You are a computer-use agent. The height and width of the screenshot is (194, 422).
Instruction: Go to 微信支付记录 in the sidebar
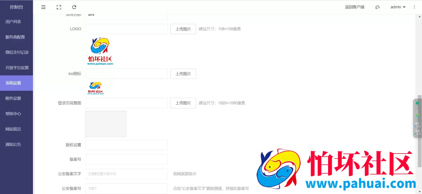(16, 52)
